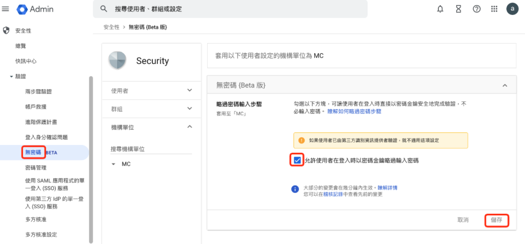
Task: Open the account avatar menu
Action: click(x=512, y=9)
